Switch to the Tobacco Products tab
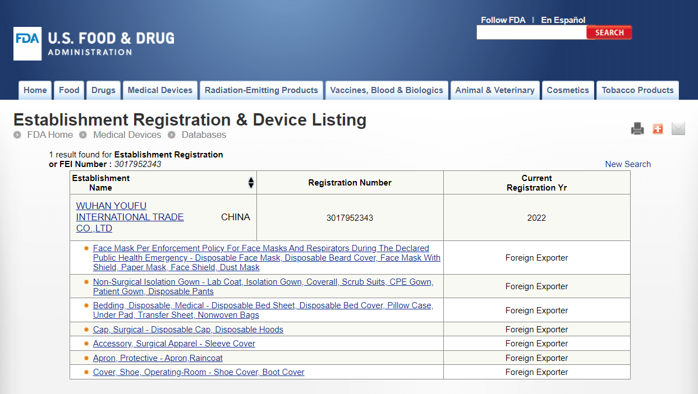The height and width of the screenshot is (394, 698). [x=637, y=90]
